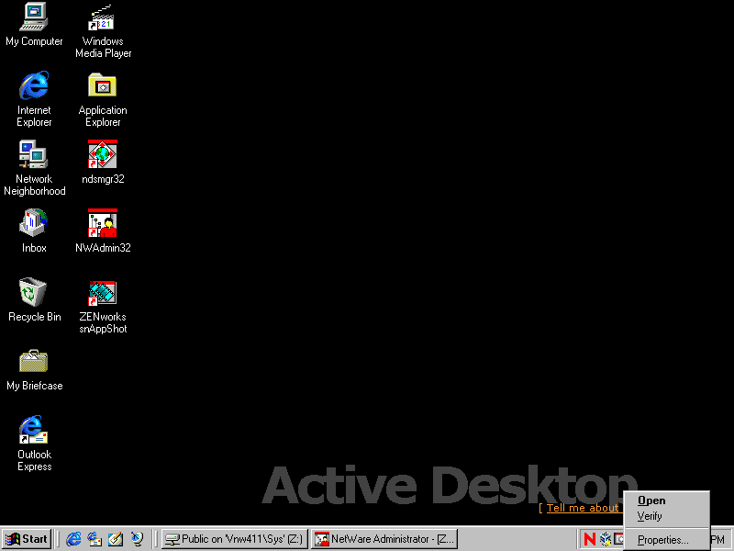The height and width of the screenshot is (551, 734).
Task: Open View Channels from Quick Launch
Action: coord(137,539)
